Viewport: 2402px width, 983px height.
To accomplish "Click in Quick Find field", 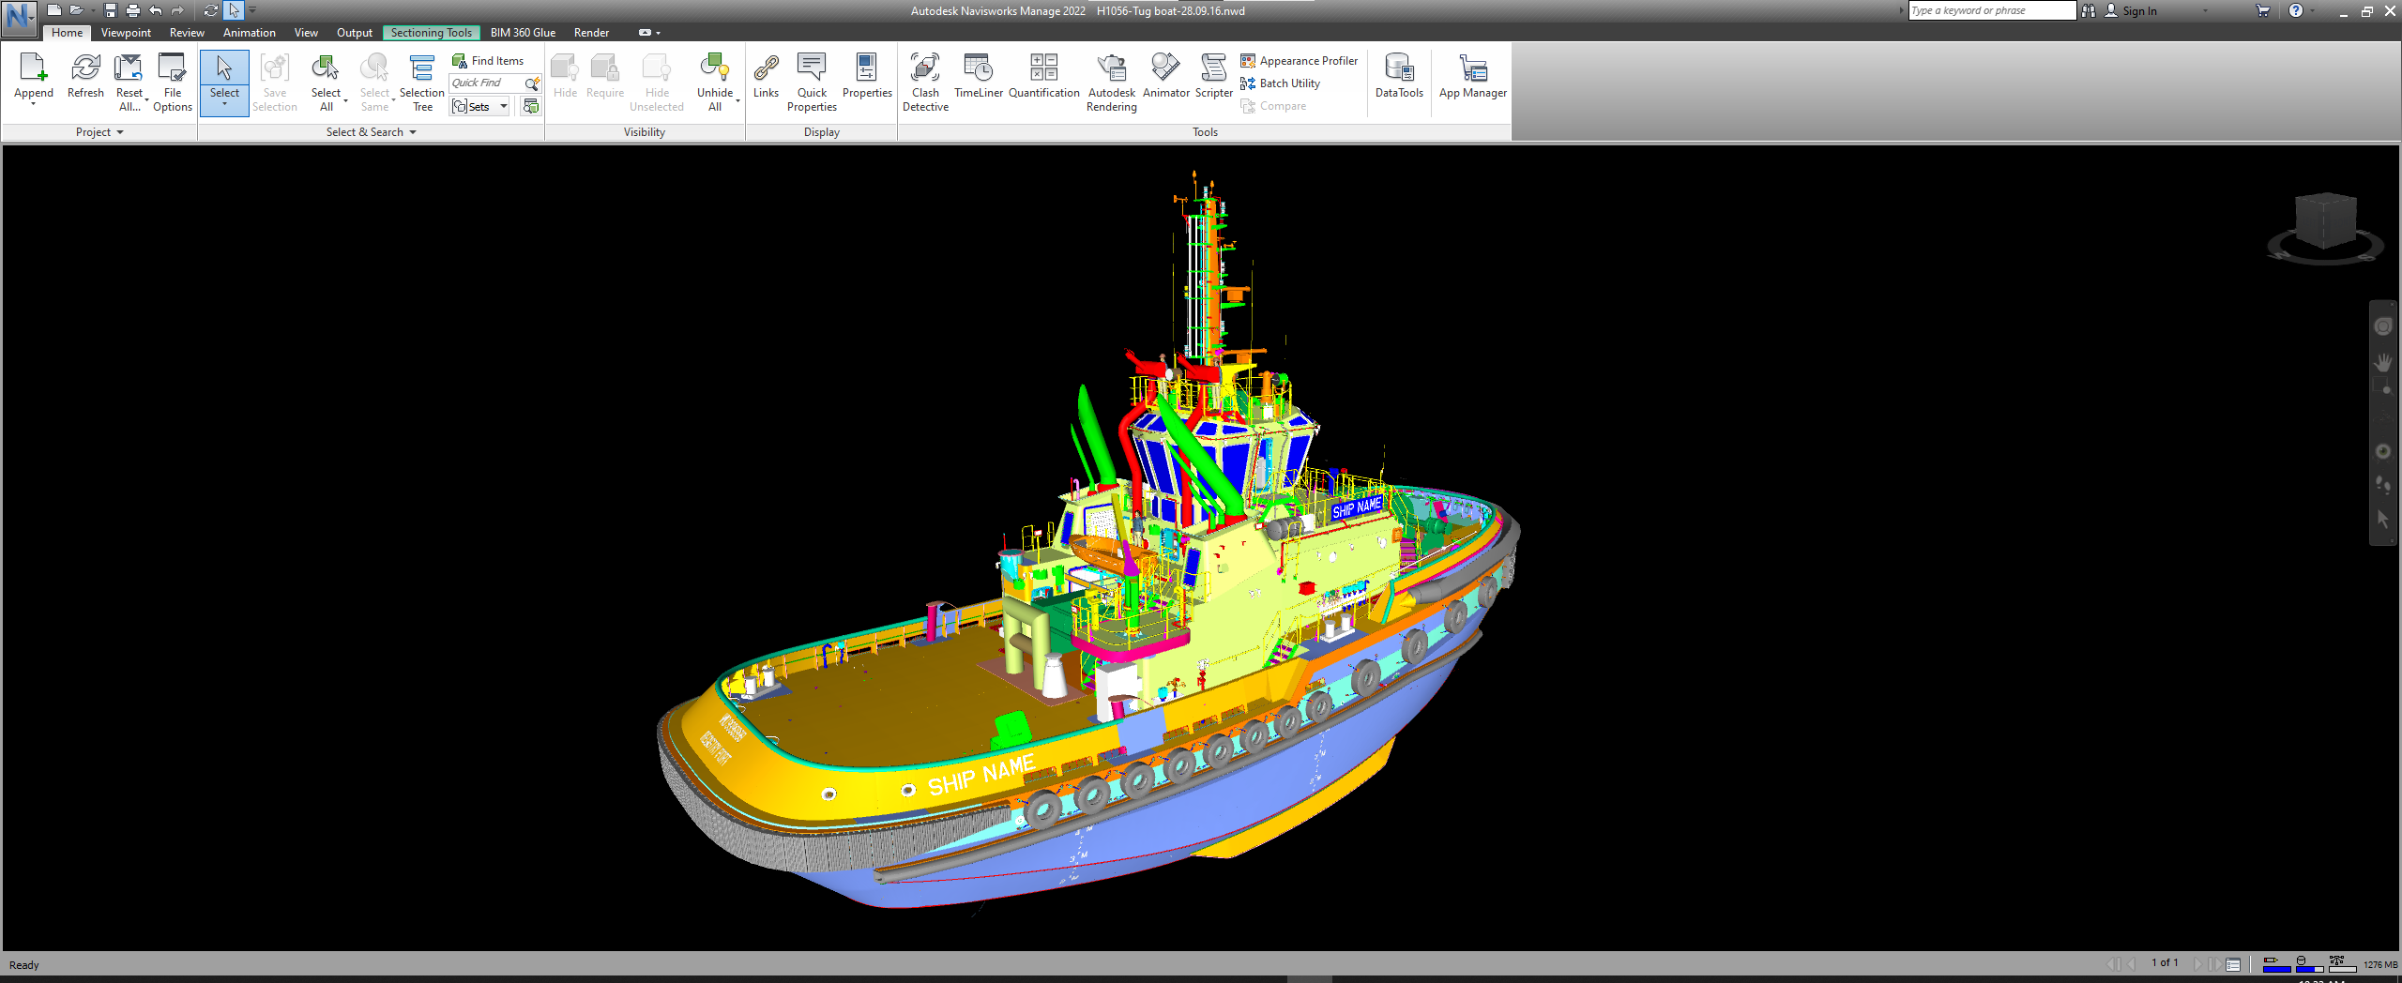I will [486, 83].
